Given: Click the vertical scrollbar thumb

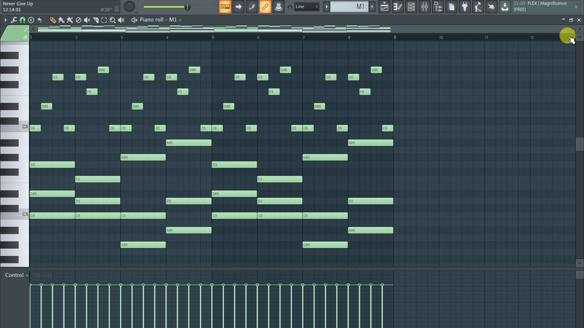Looking at the screenshot, I should point(579,144).
